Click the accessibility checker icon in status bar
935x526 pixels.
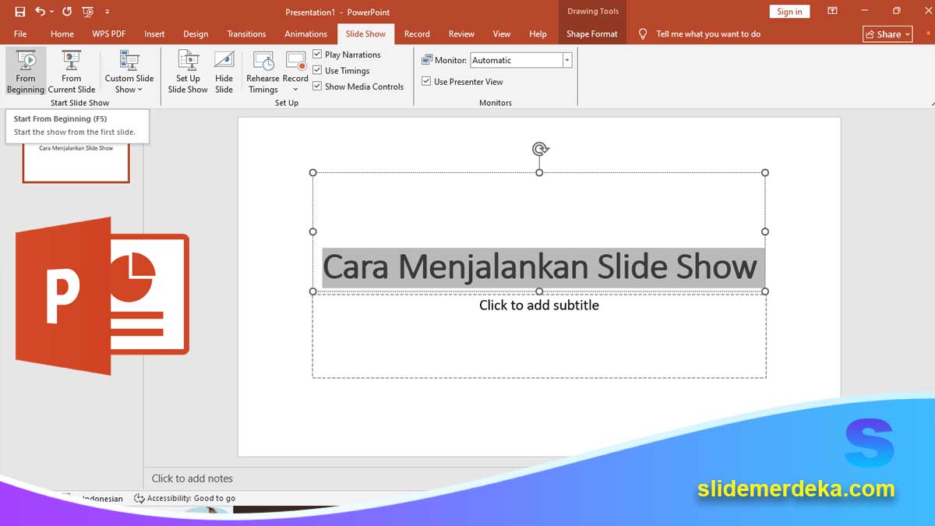(x=139, y=498)
